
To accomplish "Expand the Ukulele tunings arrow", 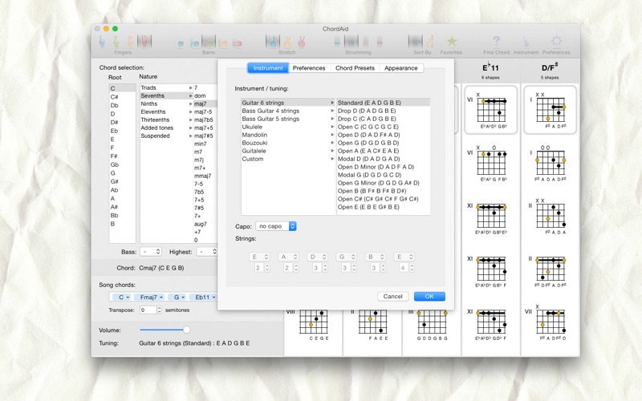I will tap(332, 127).
